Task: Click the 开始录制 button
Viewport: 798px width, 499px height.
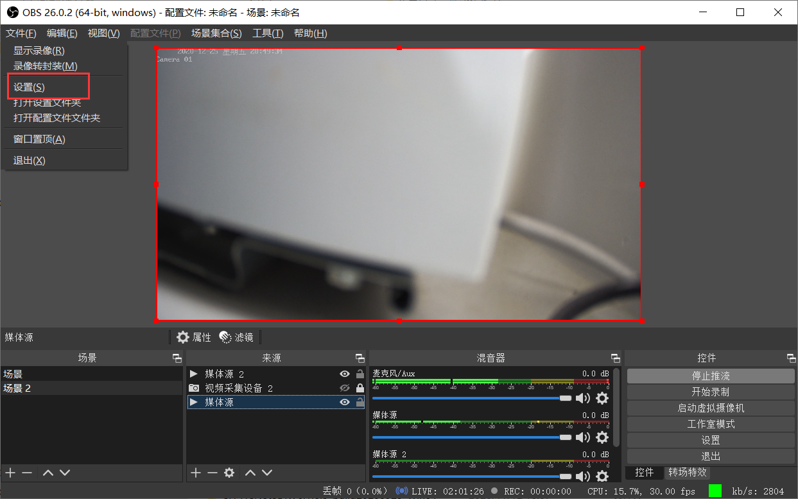Action: tap(711, 392)
